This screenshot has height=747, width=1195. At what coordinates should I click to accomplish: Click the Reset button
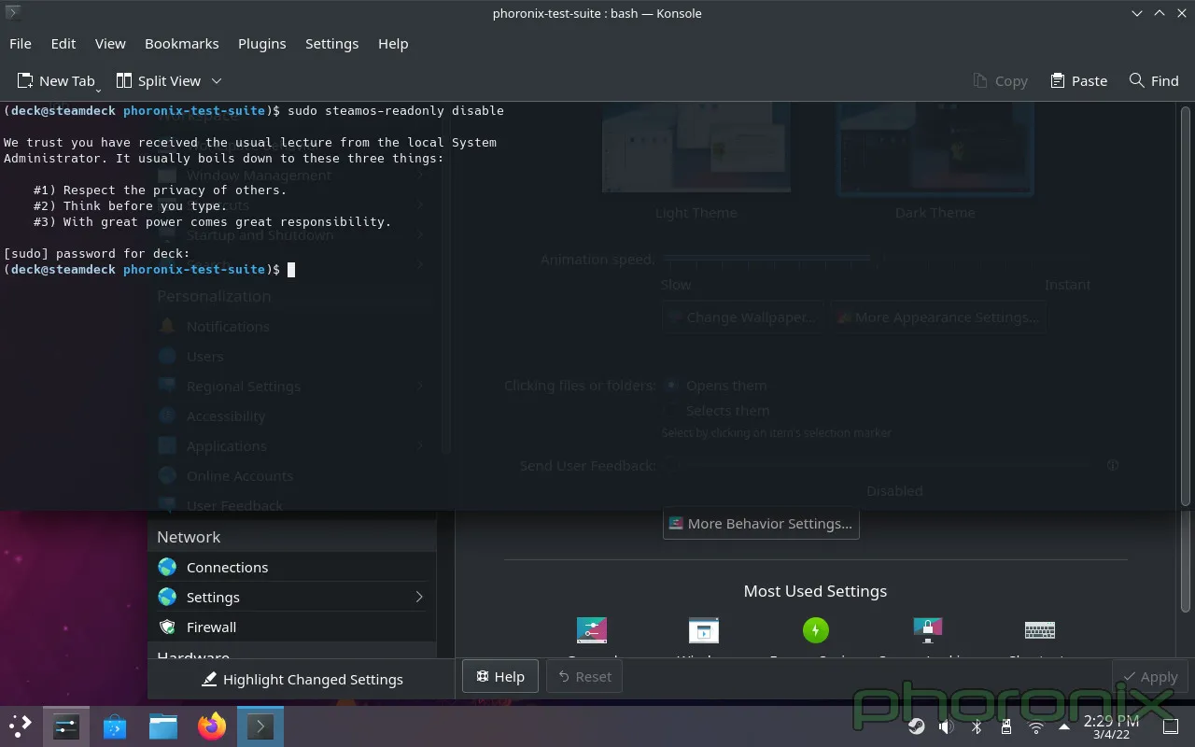pos(584,676)
